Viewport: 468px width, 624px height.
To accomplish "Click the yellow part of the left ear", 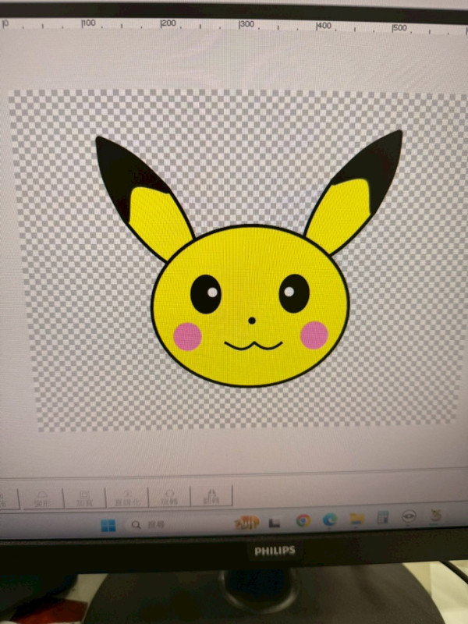I will pos(159,223).
